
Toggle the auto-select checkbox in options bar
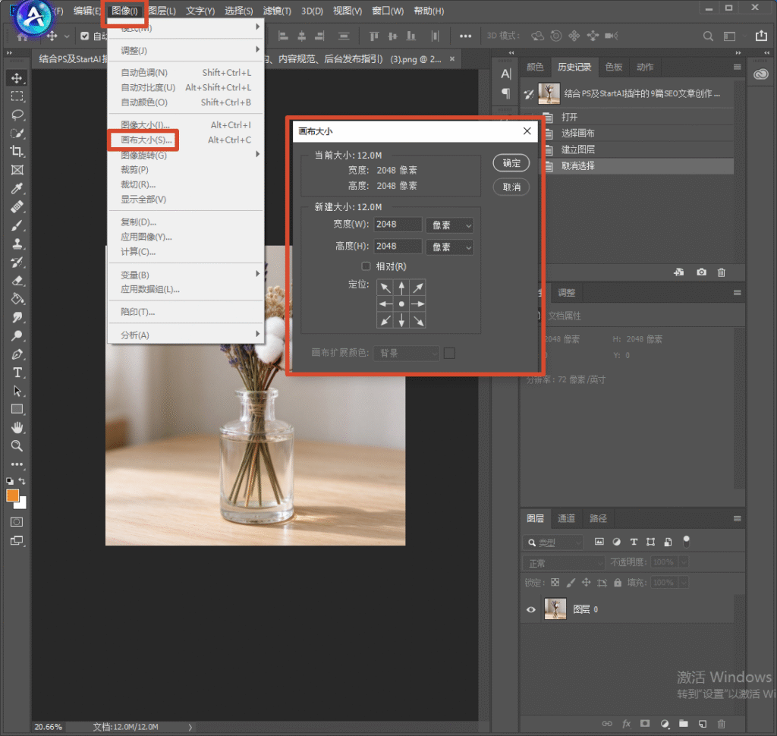(x=85, y=36)
